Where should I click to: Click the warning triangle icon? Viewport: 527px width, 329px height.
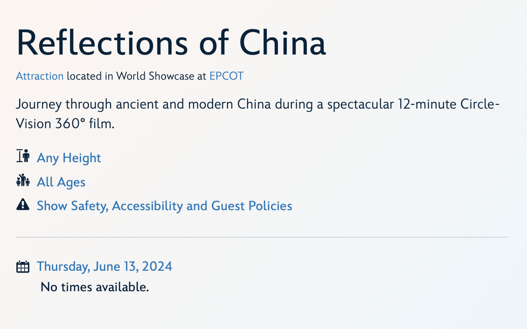tap(23, 205)
